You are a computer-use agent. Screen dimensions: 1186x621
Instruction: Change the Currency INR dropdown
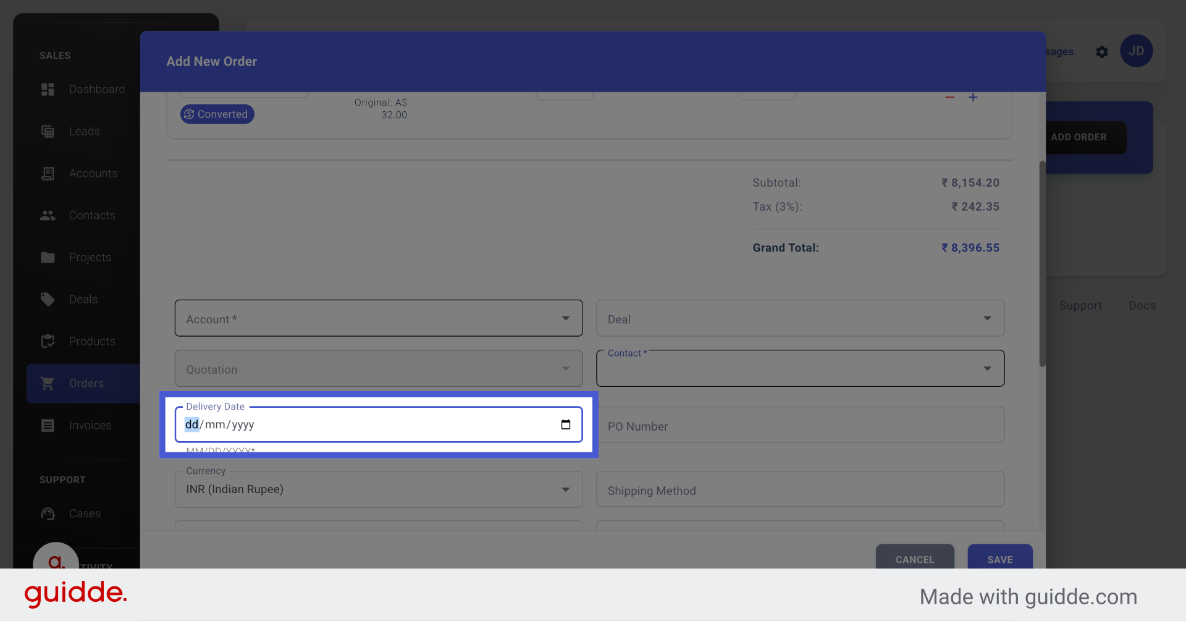379,489
